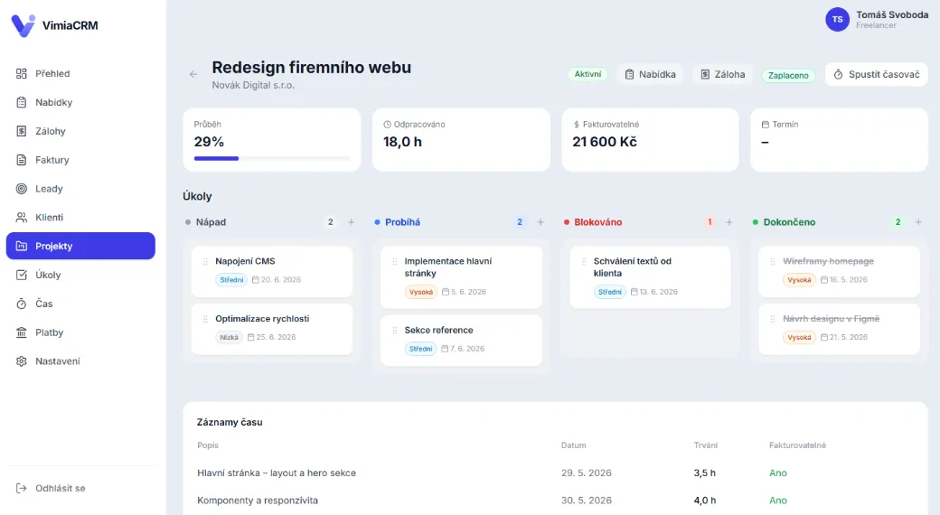The height and width of the screenshot is (515, 940).
Task: Click drag handle on Wireframy homepage card
Action: pyautogui.click(x=773, y=261)
